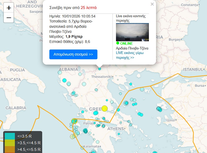Select the yellow-ringed quake marker west of Patras
Screen dimensions: 207x153
pyautogui.click(x=74, y=121)
